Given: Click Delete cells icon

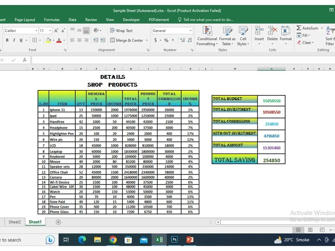Looking at the screenshot, I should click(272, 31).
